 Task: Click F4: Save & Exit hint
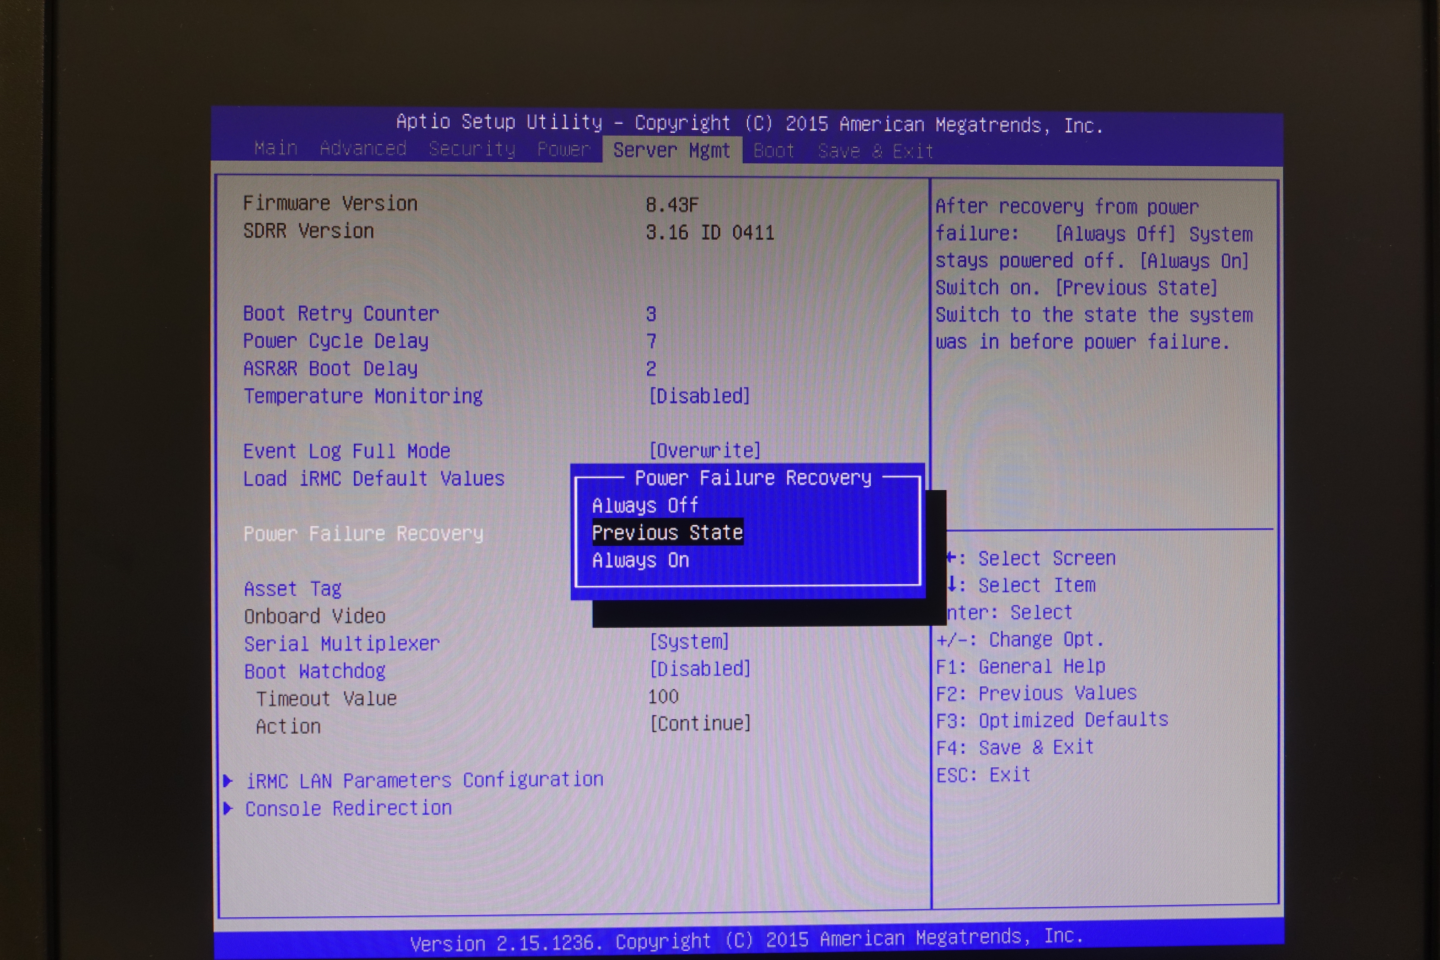point(1014,747)
